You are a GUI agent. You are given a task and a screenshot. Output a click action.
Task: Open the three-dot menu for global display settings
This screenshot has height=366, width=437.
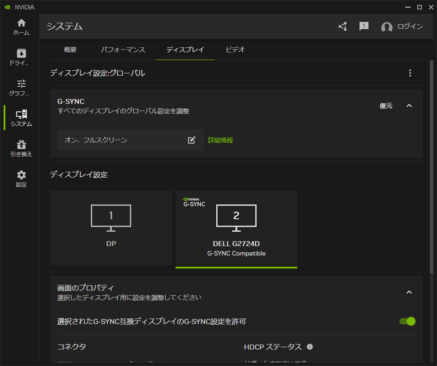(x=410, y=73)
